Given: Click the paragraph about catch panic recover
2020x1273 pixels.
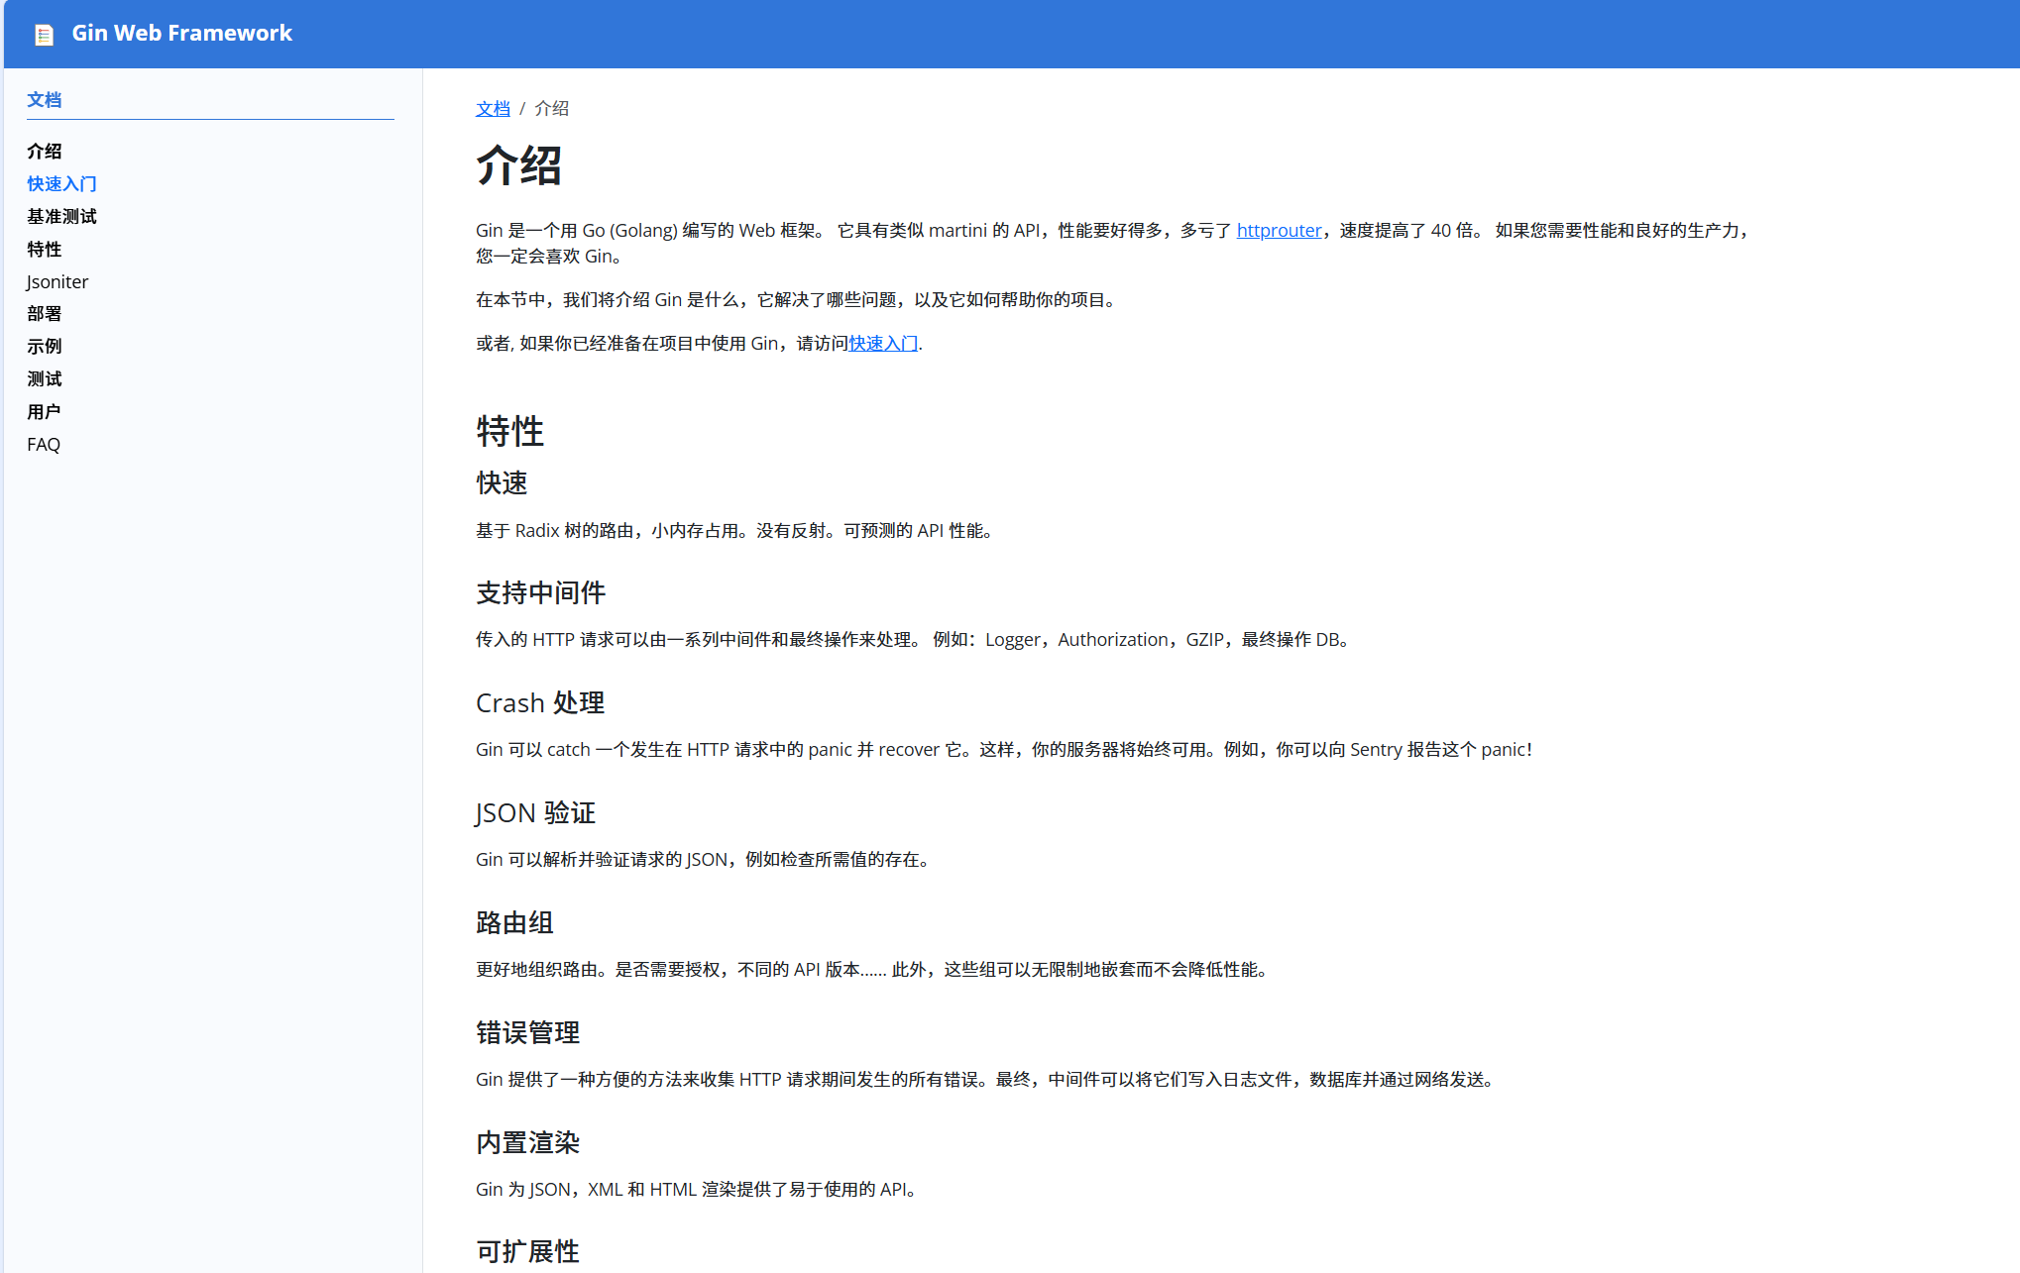Looking at the screenshot, I should point(1004,750).
